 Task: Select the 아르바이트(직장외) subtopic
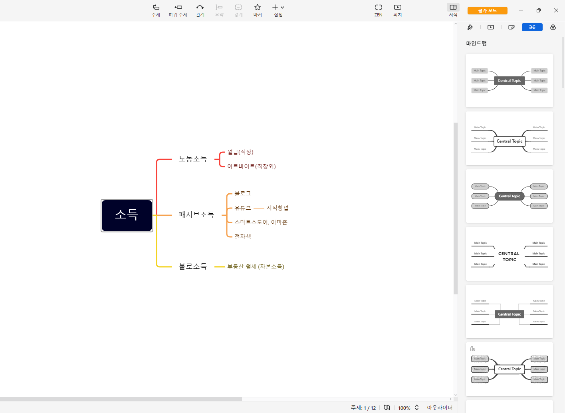pos(252,166)
